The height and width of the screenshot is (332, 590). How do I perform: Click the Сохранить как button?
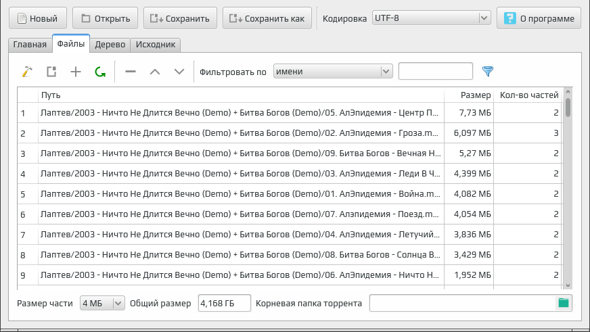click(267, 18)
